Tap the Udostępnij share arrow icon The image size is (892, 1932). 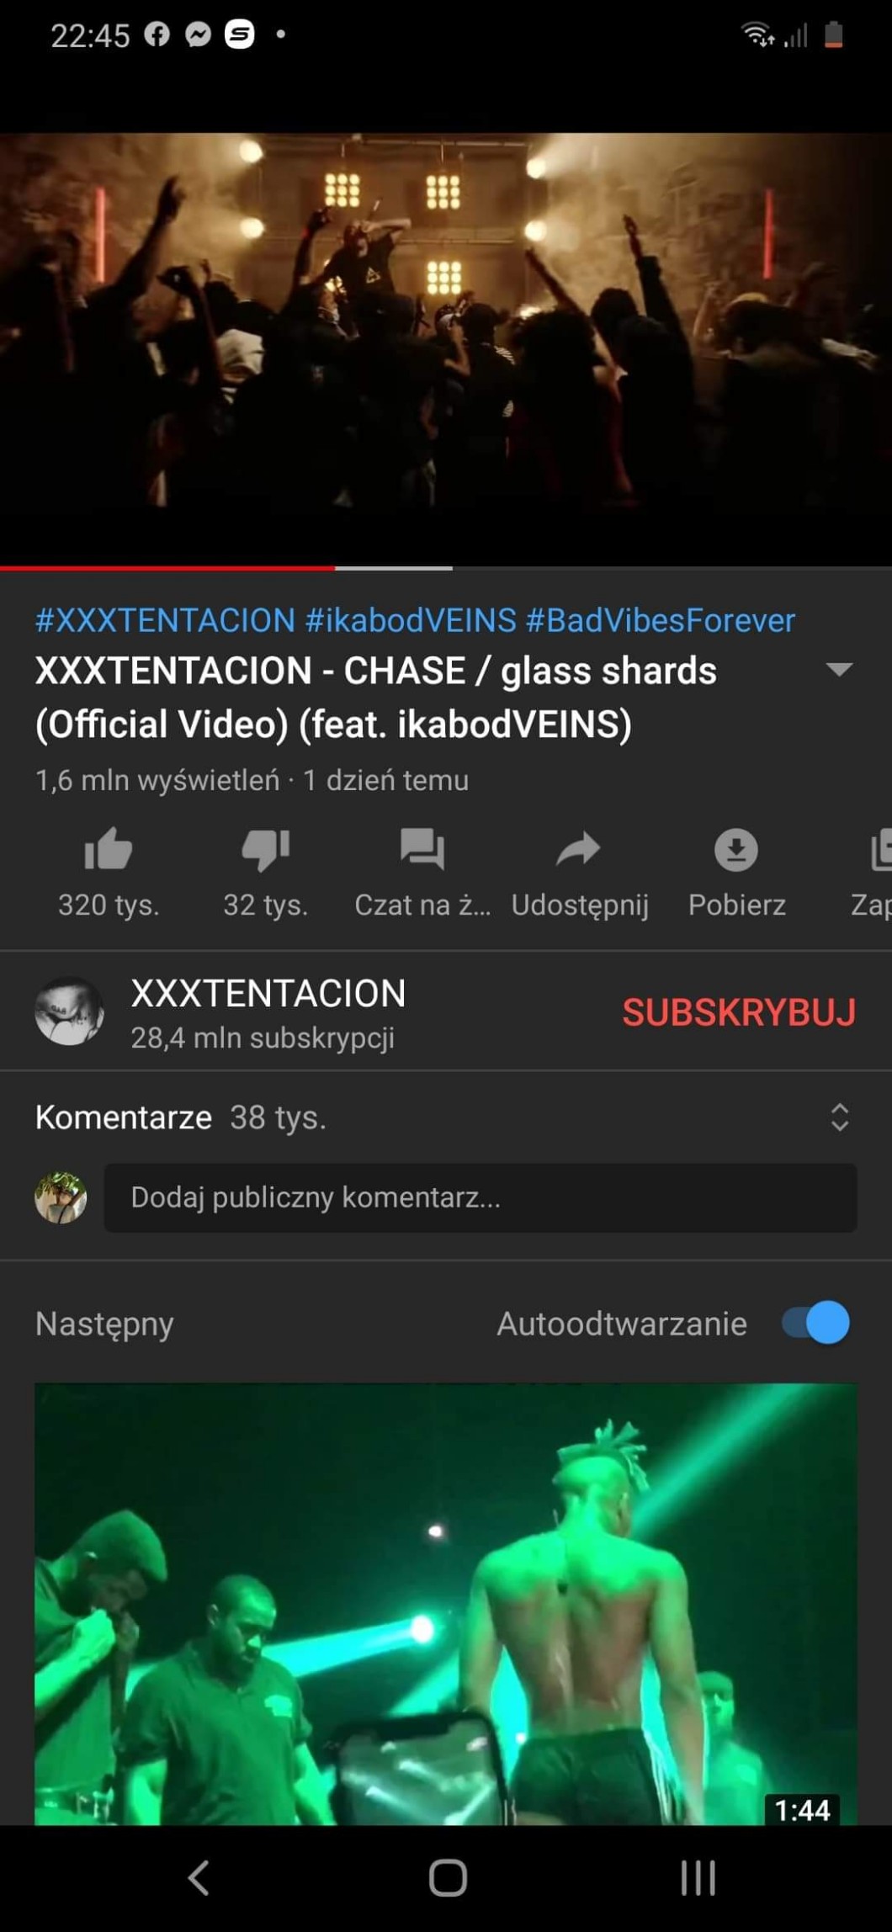pyautogui.click(x=579, y=849)
